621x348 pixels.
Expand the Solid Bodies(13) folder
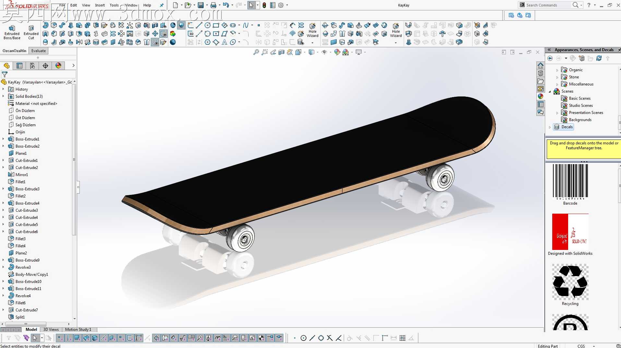click(3, 96)
